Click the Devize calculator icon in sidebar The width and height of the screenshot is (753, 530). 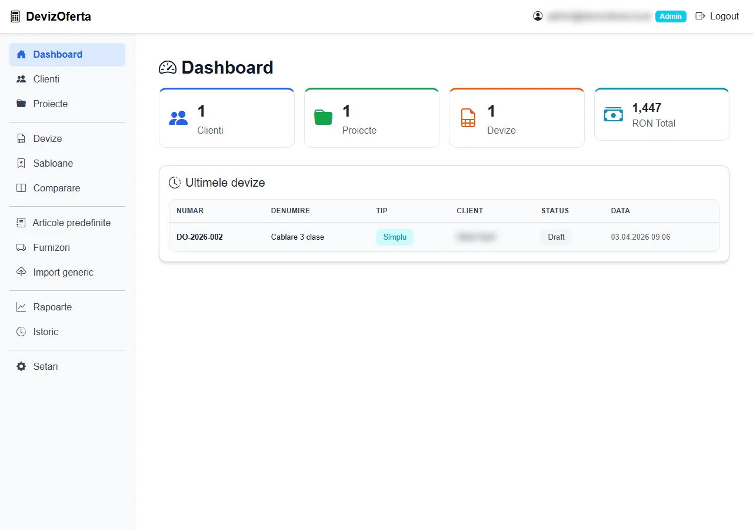[21, 139]
